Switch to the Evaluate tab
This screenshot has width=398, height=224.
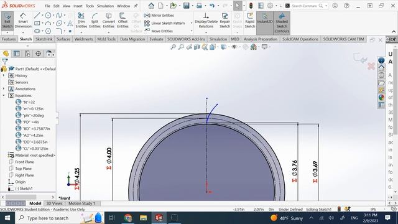(156, 39)
